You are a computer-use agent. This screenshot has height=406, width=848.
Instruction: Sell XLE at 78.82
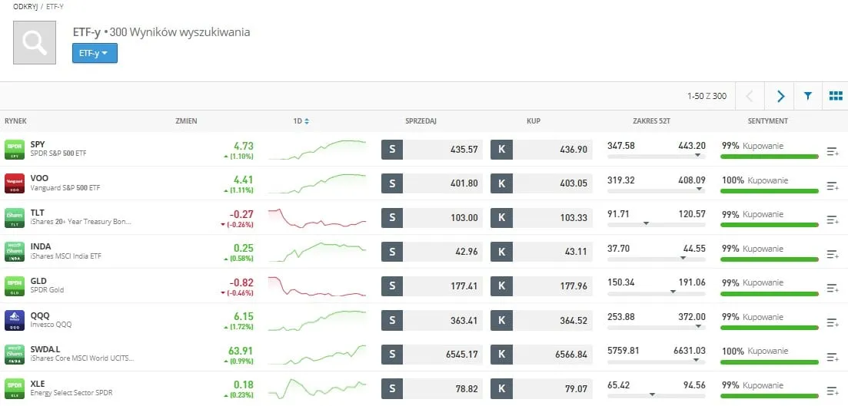point(432,388)
